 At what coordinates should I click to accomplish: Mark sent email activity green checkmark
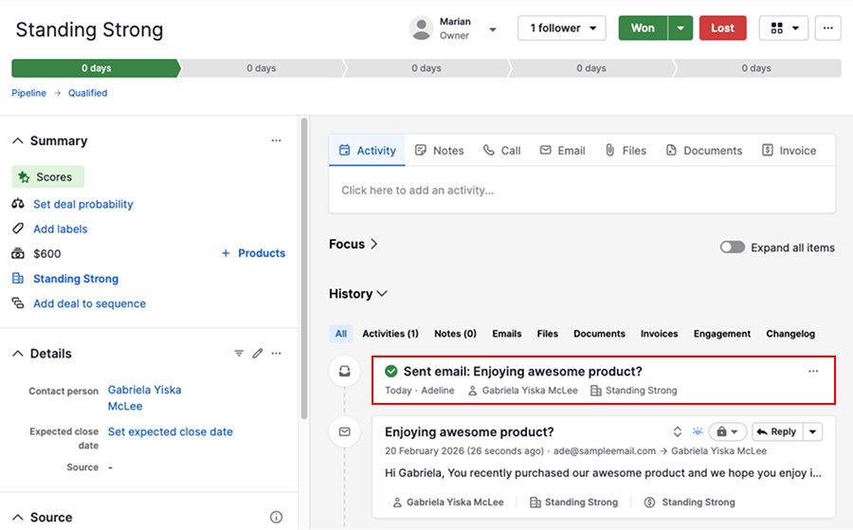click(x=391, y=372)
